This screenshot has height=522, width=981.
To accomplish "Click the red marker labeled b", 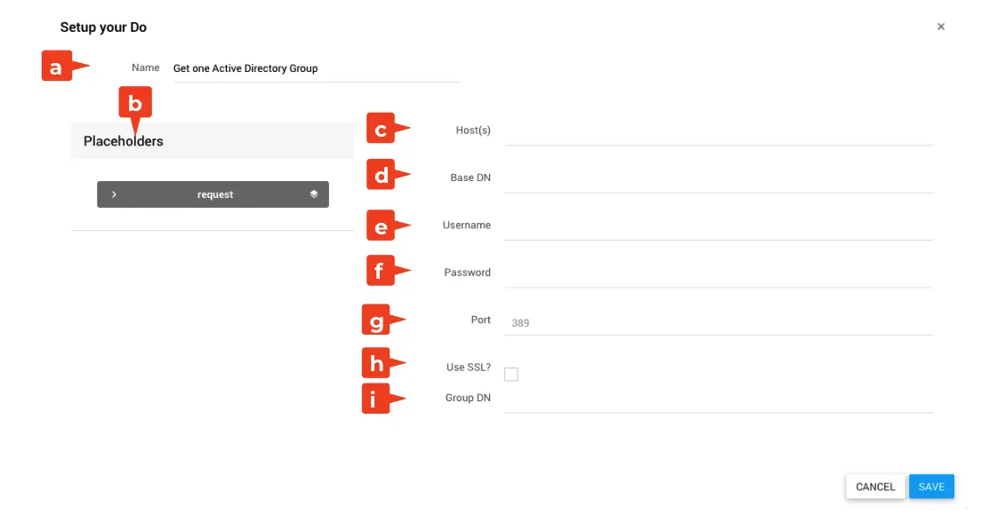I will pos(135,104).
